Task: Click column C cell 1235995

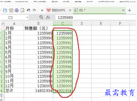Action: click(63, 62)
